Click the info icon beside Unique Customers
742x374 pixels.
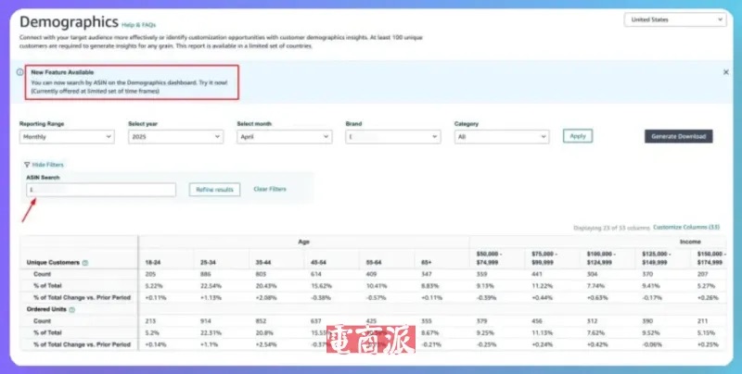85,263
